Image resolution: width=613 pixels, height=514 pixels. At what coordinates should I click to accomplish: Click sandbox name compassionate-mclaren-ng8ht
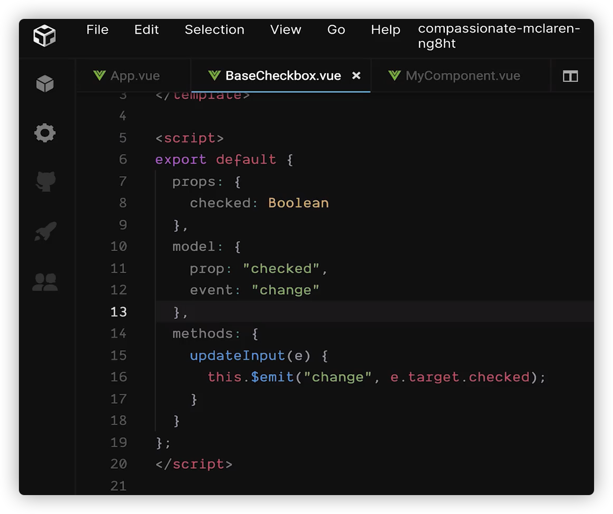[x=499, y=36]
